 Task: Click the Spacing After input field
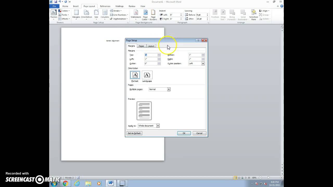201,19
